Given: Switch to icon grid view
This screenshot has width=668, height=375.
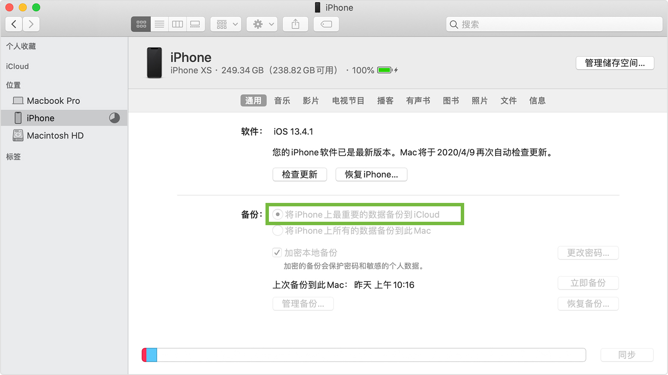Looking at the screenshot, I should [141, 24].
